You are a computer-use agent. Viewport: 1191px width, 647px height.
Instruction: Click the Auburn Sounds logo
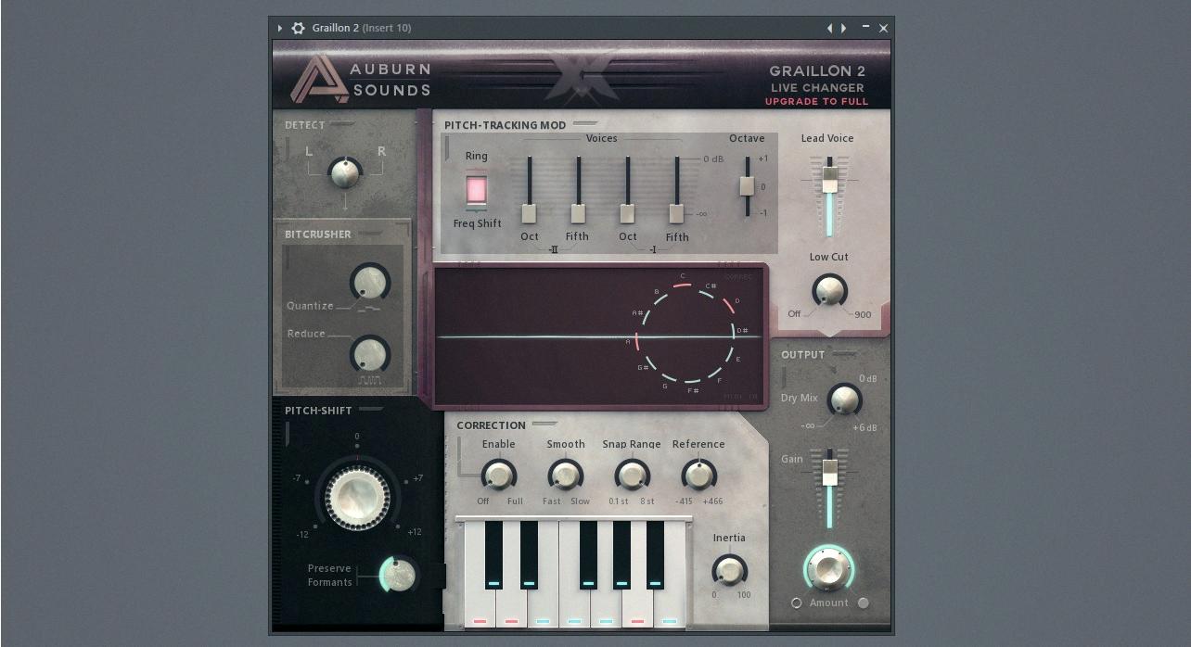pos(361,79)
